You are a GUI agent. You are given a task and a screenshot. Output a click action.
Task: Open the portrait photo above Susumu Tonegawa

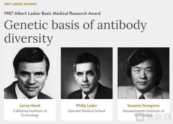coord(143,73)
